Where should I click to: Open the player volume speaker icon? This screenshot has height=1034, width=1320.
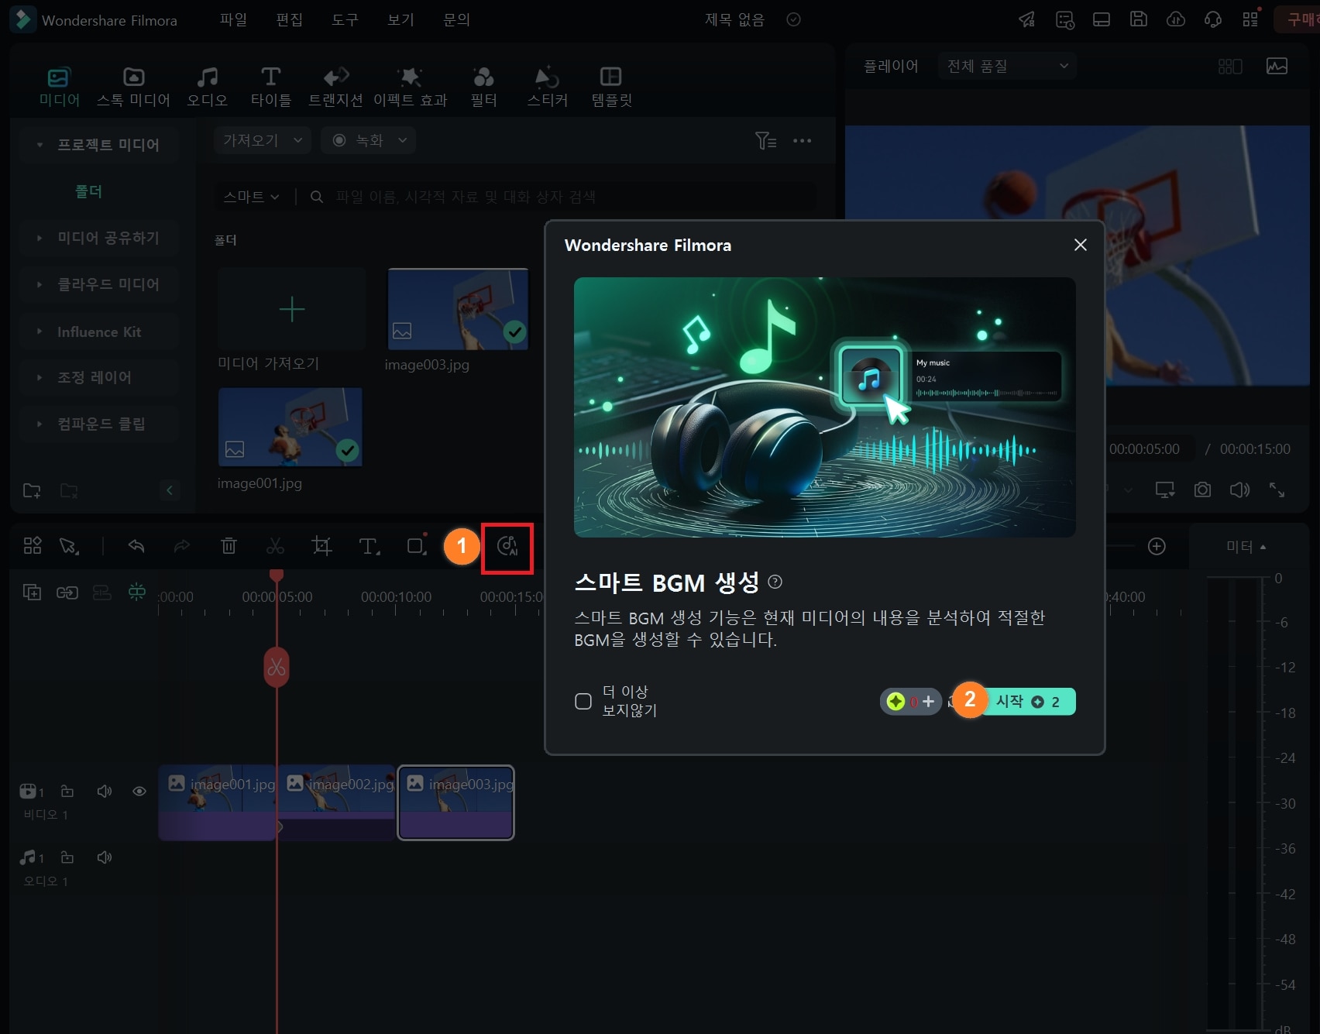point(1239,490)
